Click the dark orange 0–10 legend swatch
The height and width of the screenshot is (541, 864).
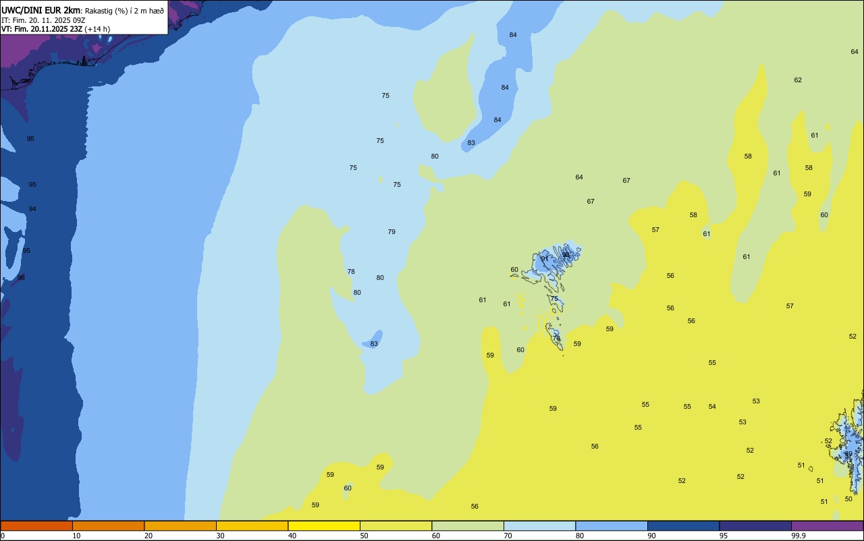[x=36, y=525]
